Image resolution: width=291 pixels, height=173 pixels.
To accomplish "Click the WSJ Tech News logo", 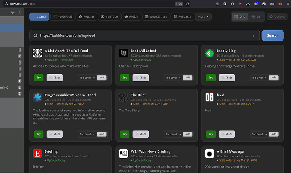I will click(124, 154).
